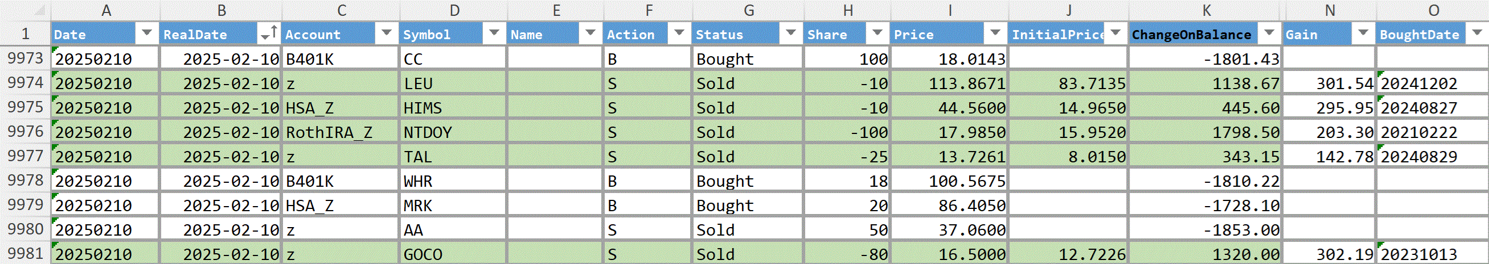This screenshot has width=1489, height=264.
Task: Select the RothIRA_Z account cell
Action: click(340, 132)
